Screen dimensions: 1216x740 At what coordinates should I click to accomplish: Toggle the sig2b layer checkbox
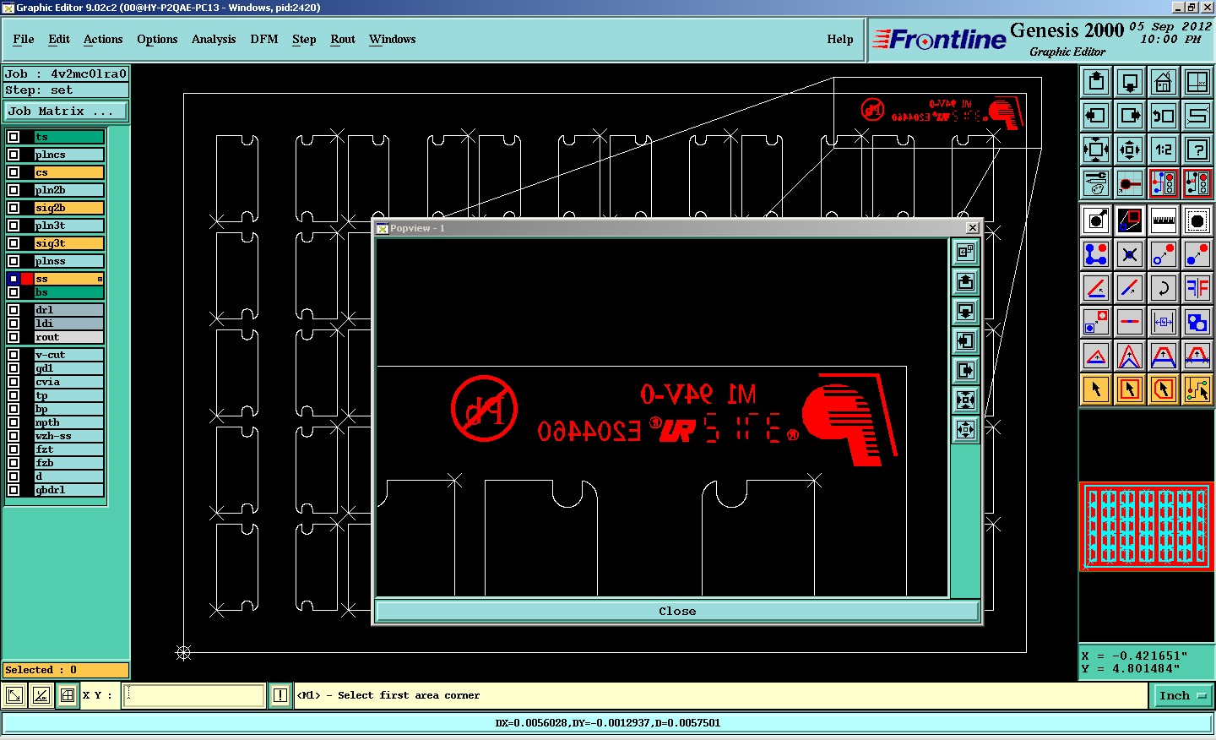click(14, 208)
